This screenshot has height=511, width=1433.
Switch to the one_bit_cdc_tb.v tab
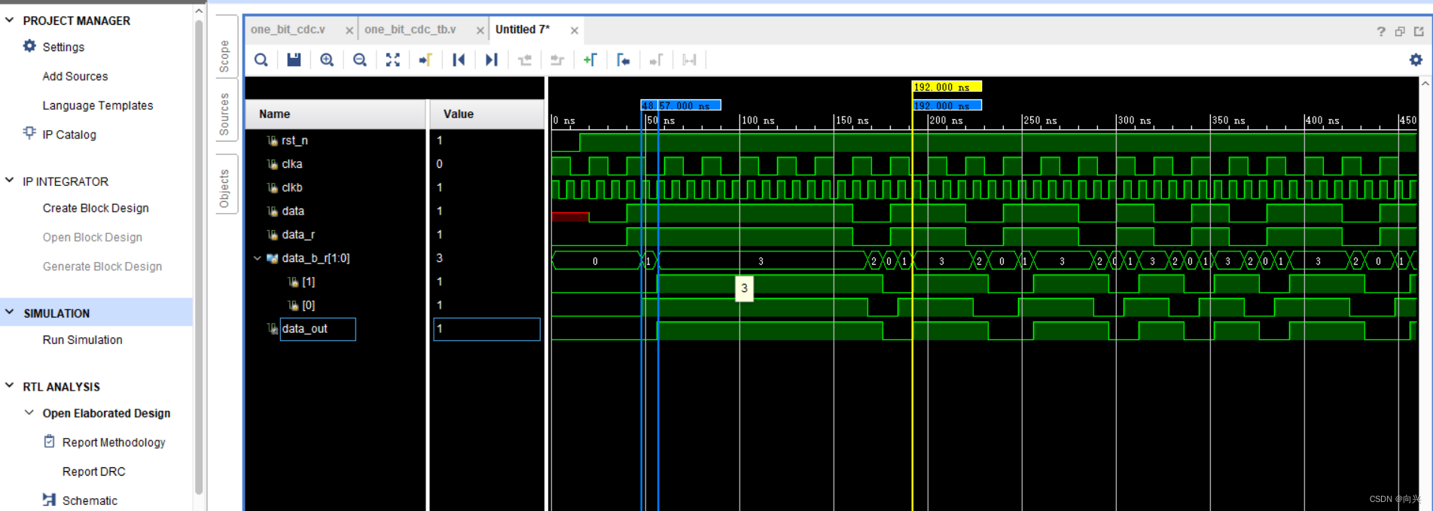[410, 29]
